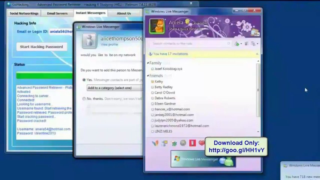
Task: Click the contact list scrollbar thumb
Action: coord(258,90)
